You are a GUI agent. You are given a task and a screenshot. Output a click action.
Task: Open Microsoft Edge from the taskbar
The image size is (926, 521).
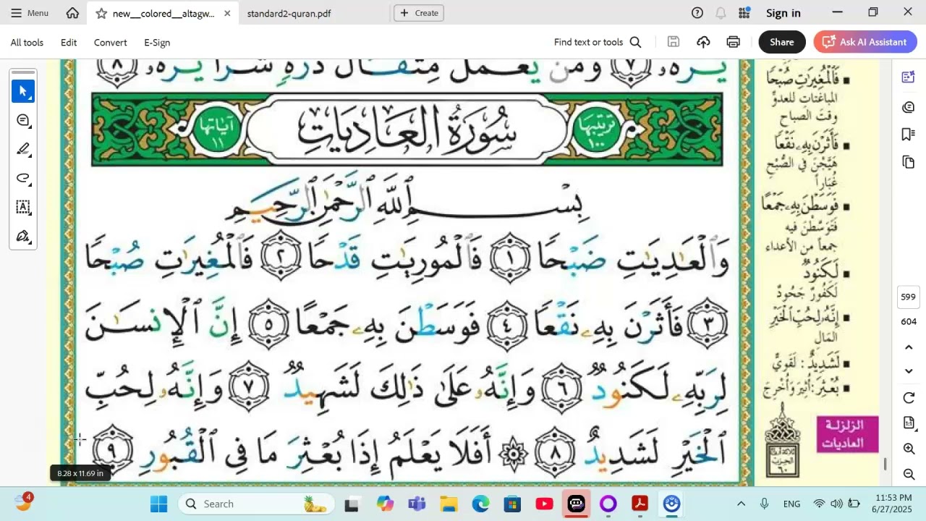pos(480,504)
